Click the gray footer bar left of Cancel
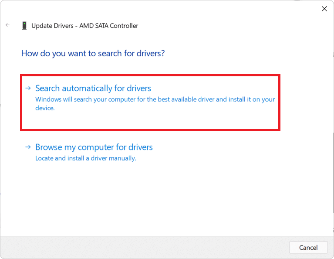This screenshot has height=259, width=334. [144, 247]
